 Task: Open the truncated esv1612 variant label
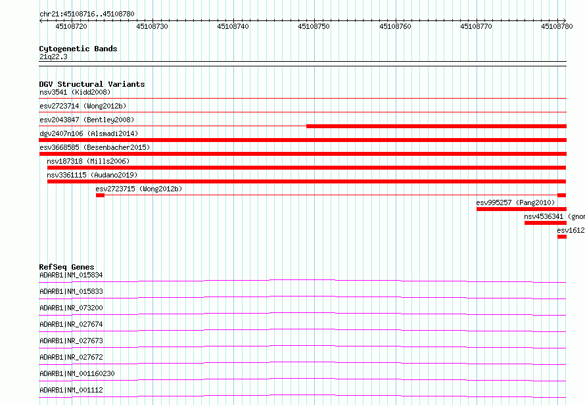pyautogui.click(x=571, y=230)
